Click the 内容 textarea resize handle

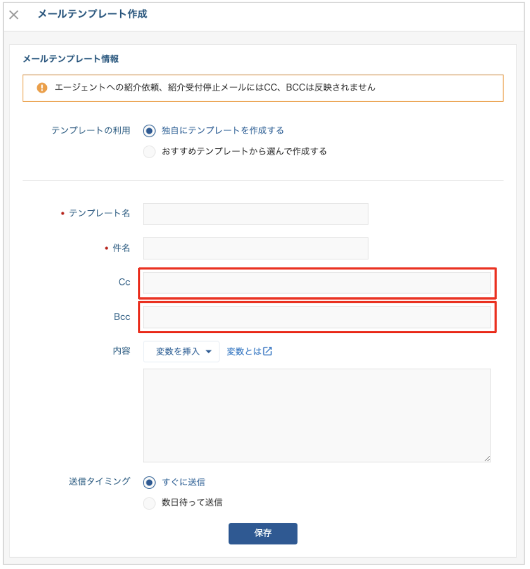tap(487, 459)
